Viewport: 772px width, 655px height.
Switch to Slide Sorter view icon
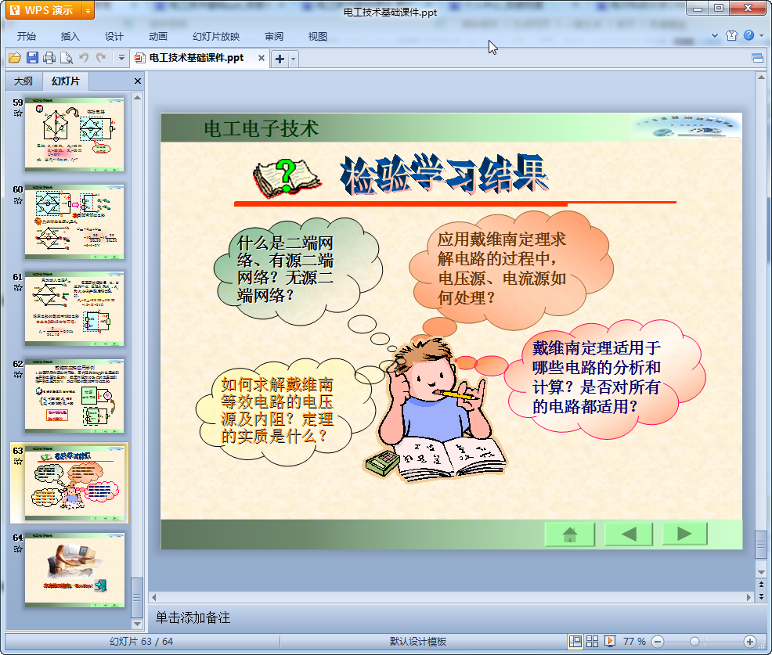(x=592, y=641)
